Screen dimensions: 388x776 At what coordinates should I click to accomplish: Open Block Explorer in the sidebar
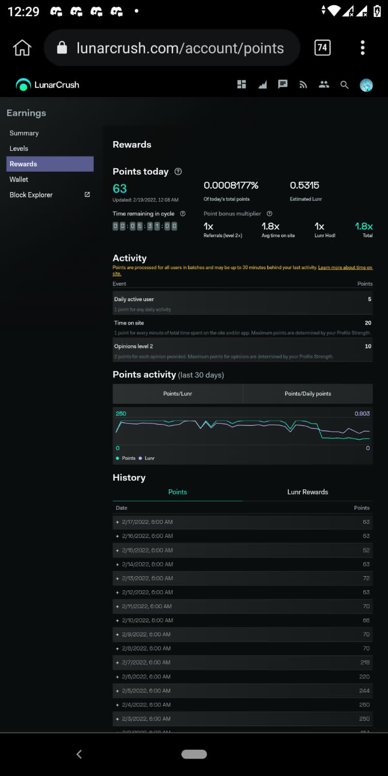point(31,195)
